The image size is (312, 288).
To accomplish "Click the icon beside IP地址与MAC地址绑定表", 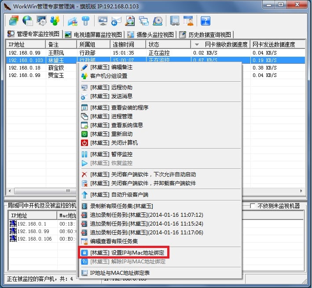I will (x=84, y=273).
